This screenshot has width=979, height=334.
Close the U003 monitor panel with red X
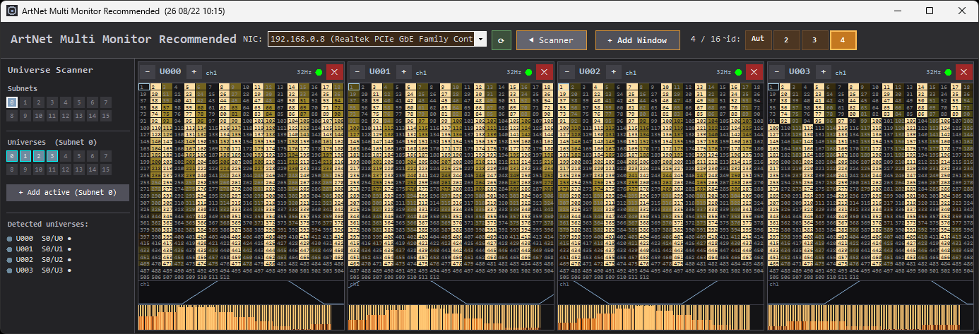(964, 71)
